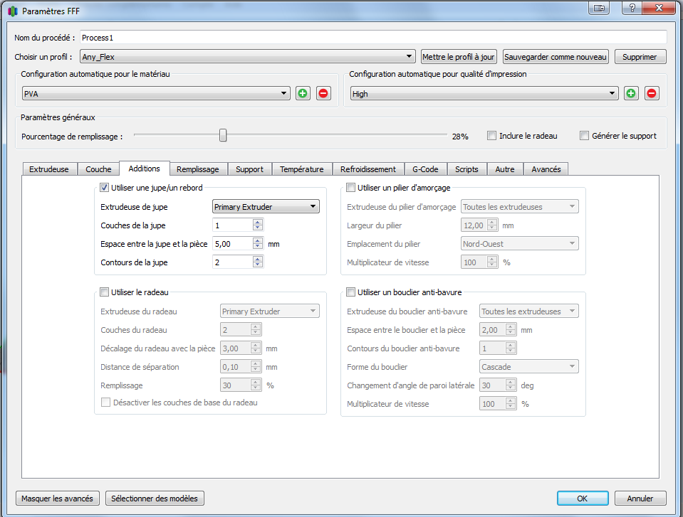Click the Couches de la jupe spinner arrows
This screenshot has width=683, height=517.
[x=258, y=225]
